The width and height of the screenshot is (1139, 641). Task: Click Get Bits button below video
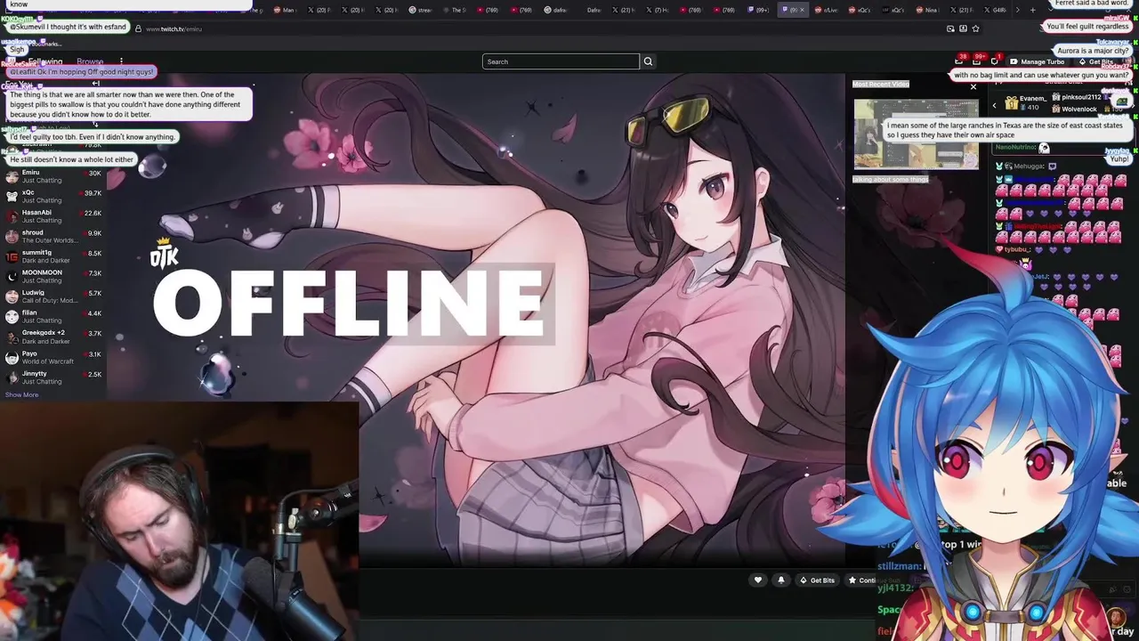(x=817, y=580)
